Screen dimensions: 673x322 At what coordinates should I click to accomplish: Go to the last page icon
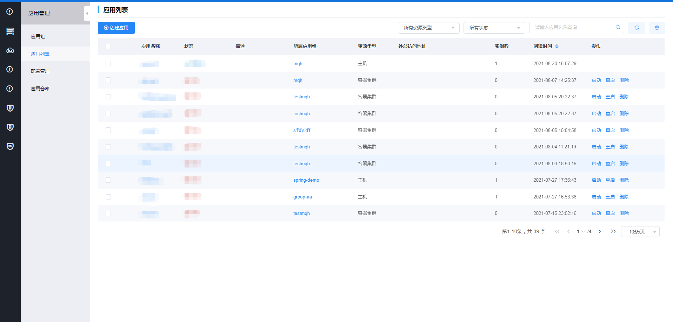(x=613, y=231)
